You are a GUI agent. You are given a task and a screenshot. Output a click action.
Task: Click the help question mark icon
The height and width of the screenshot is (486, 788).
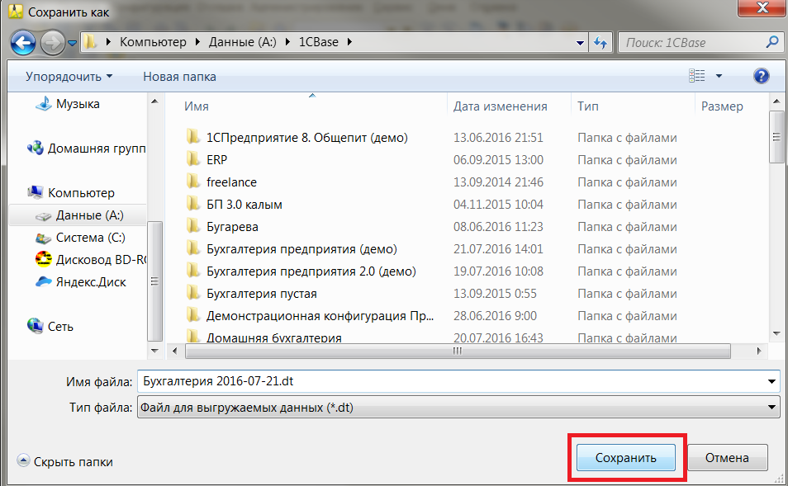click(761, 76)
